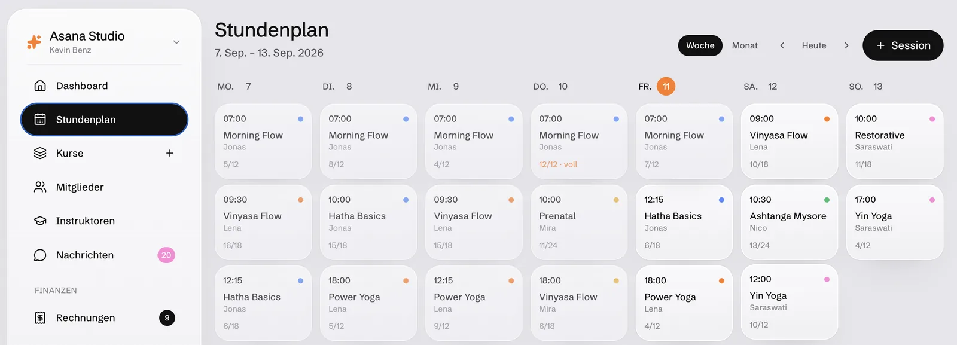Image resolution: width=957 pixels, height=345 pixels.
Task: Click the black 9 invoices badge
Action: [167, 317]
